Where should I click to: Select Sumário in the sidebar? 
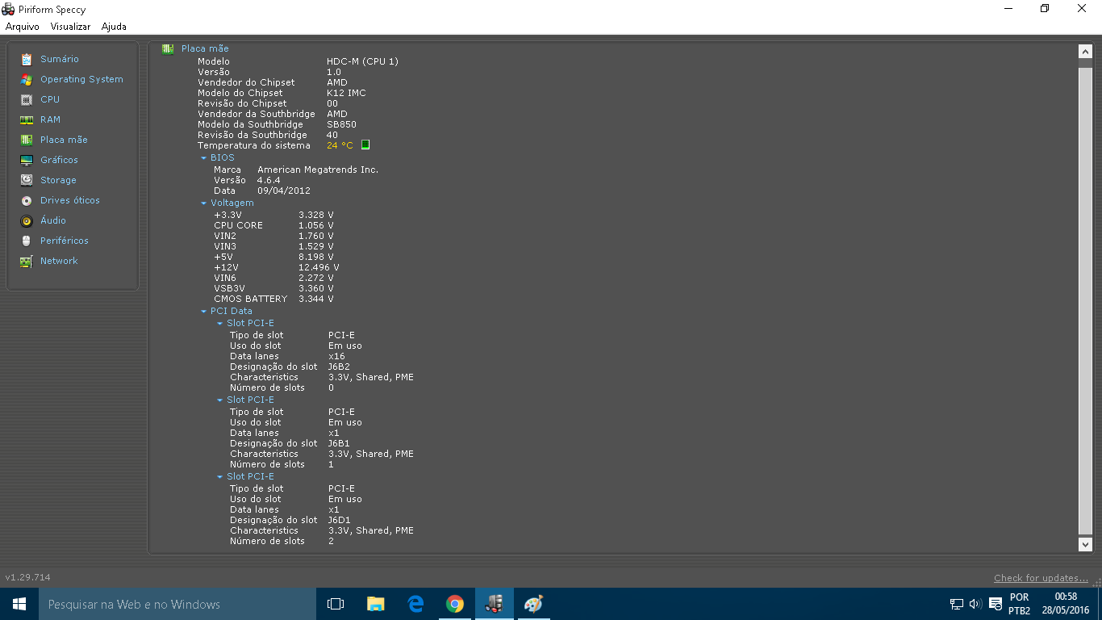(60, 59)
